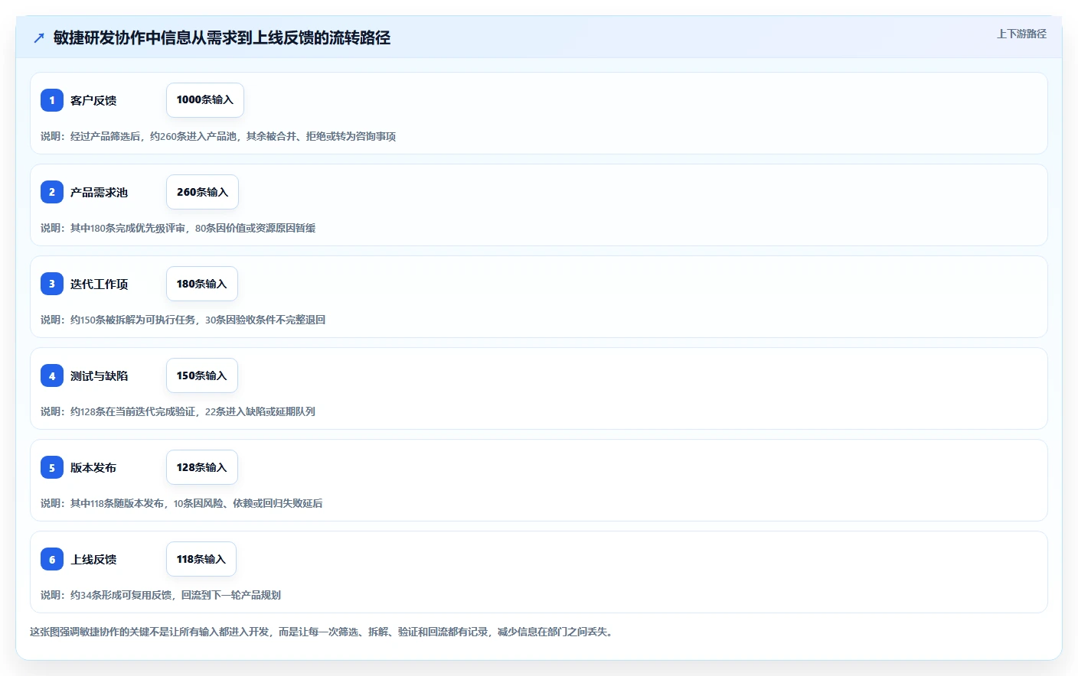Click the note about 约128条在当前迭代完成验证

tap(178, 411)
